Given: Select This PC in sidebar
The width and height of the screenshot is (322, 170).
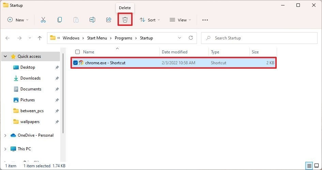Looking at the screenshot, I should coord(24,149).
